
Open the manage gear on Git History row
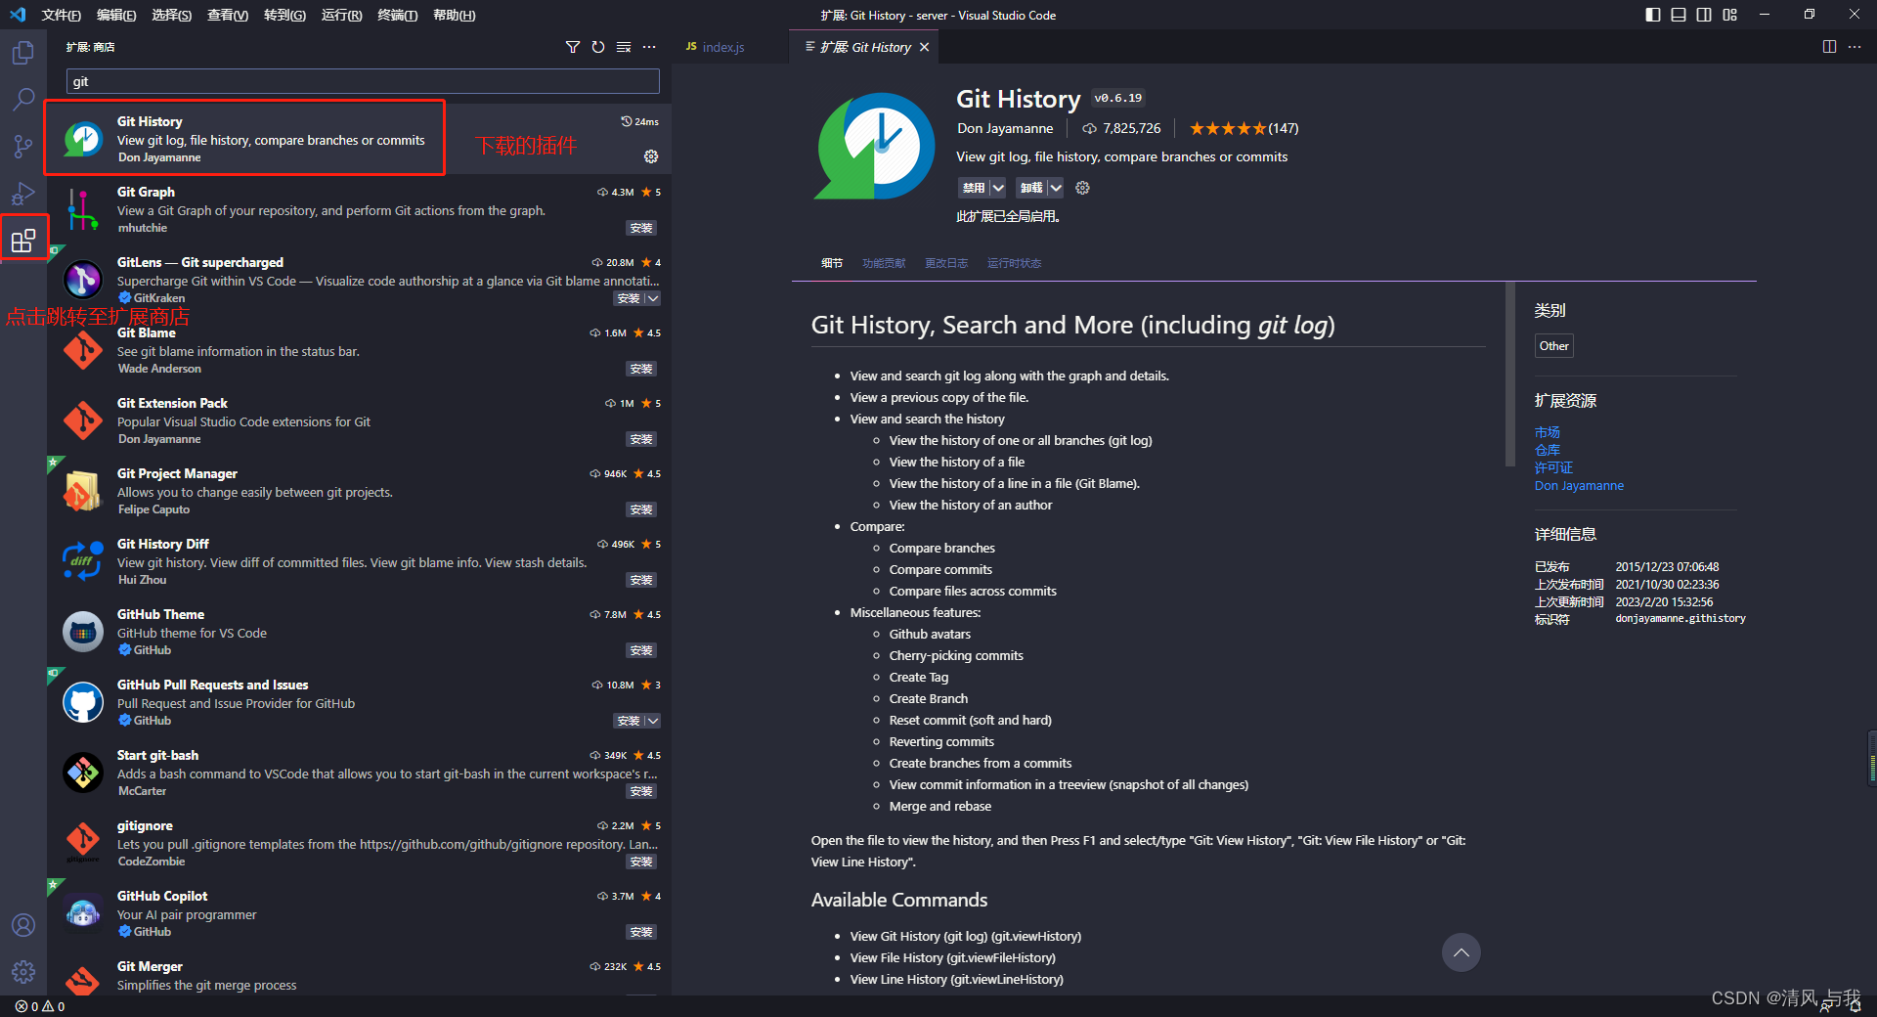(651, 156)
